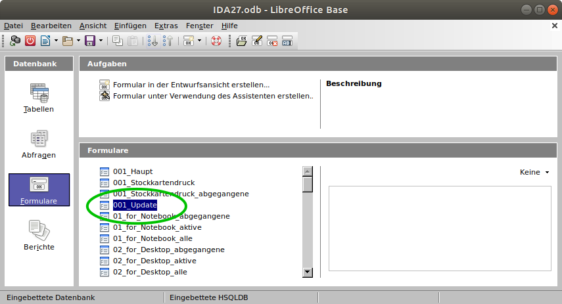Select the Formulare section
This screenshot has width=562, height=304.
pyautogui.click(x=39, y=190)
